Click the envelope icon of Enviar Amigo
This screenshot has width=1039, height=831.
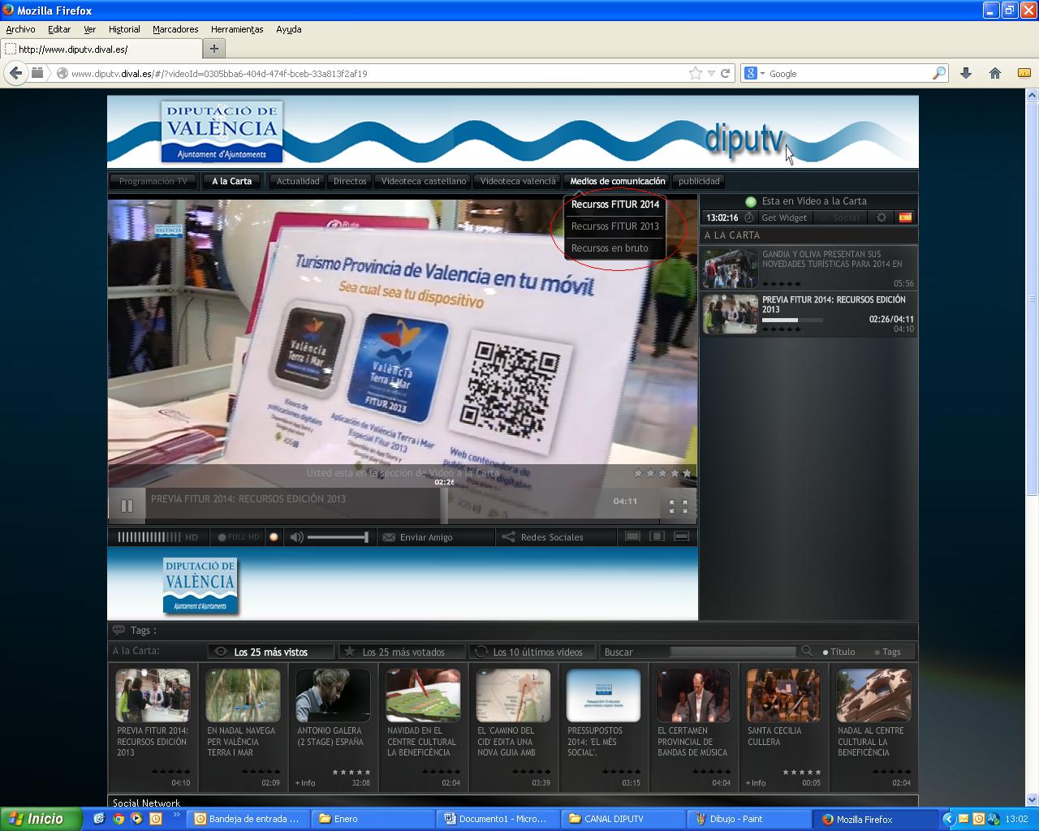pos(389,537)
